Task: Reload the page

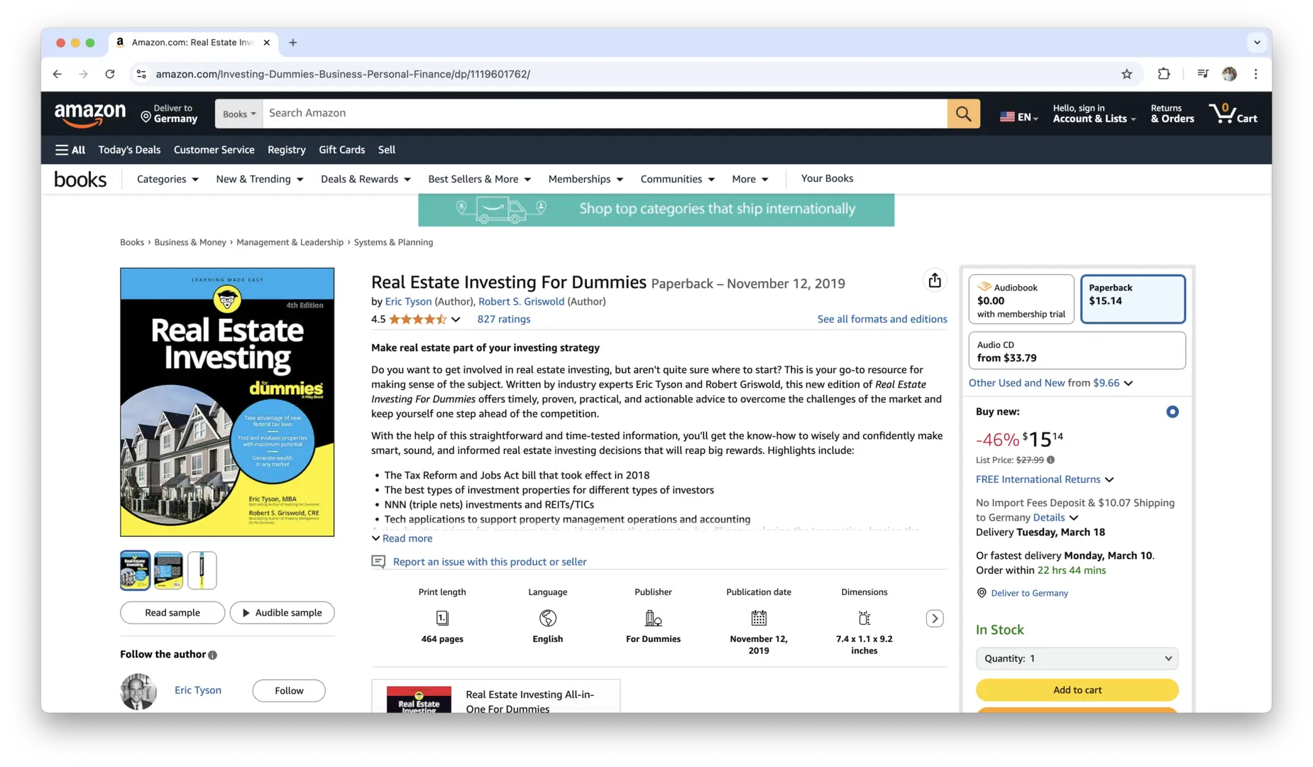Action: click(x=110, y=74)
